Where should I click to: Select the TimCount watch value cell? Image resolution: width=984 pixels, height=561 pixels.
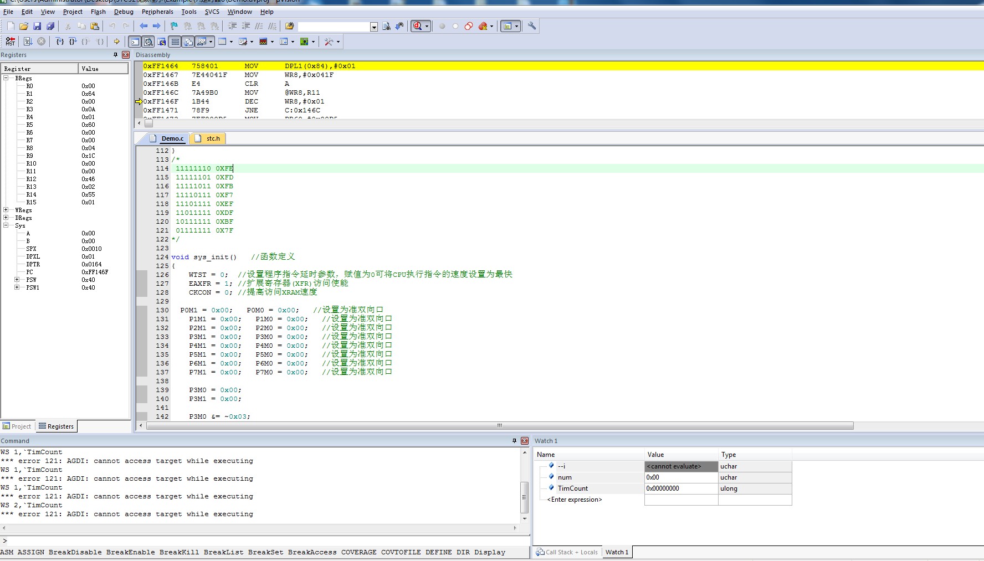681,488
